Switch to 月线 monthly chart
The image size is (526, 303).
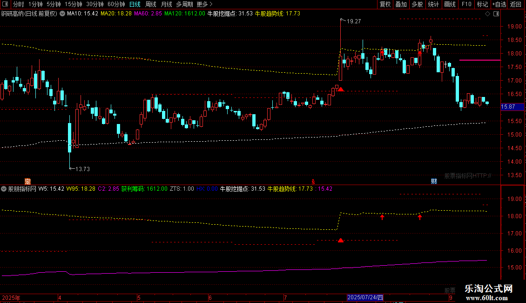(166, 4)
